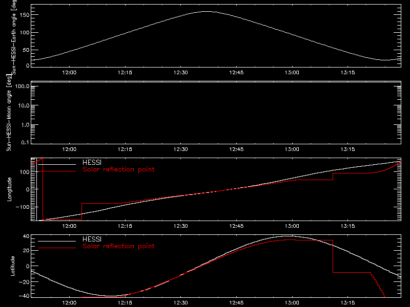
Task: Select the -20 tick on Latitude plot
Action: coord(24,282)
